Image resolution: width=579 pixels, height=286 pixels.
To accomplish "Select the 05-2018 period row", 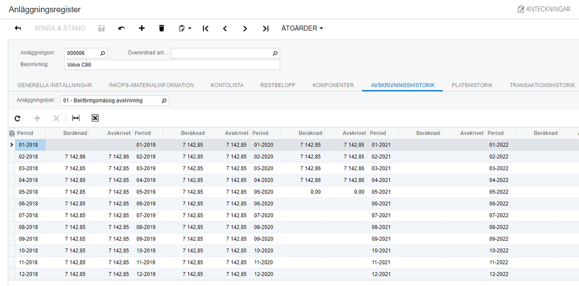I will (x=28, y=192).
